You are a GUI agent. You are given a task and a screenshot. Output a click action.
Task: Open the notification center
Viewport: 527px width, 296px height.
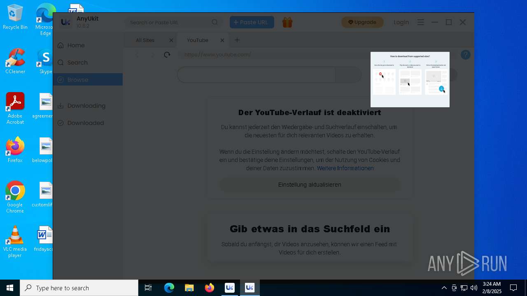513,288
